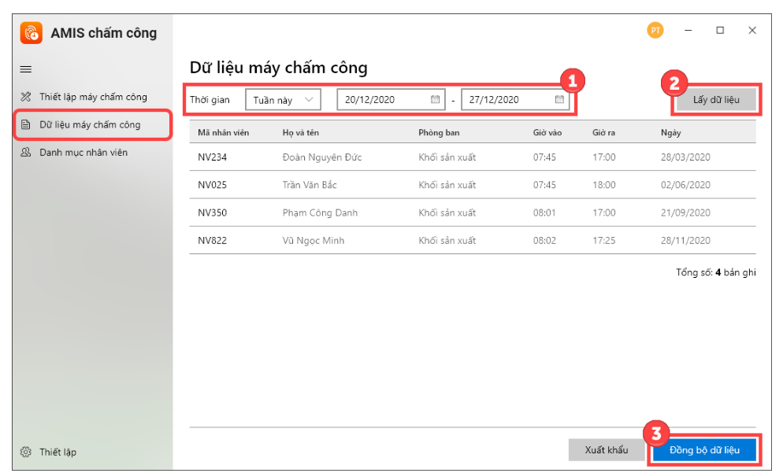This screenshot has height=473, width=783.
Task: Click the Dữ liệu máy chấm công document icon
Action: click(25, 124)
